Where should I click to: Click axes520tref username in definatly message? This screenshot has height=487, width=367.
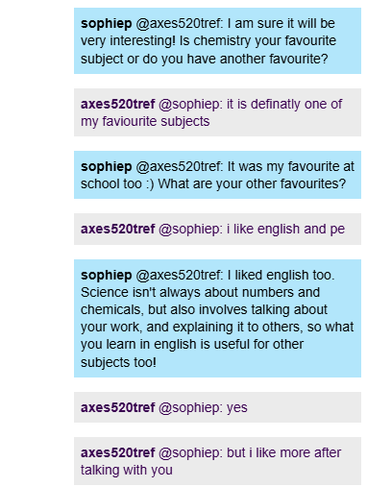point(117,104)
